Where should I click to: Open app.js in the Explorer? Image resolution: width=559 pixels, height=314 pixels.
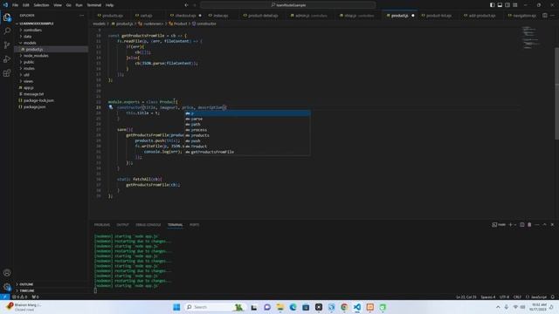(x=51, y=87)
